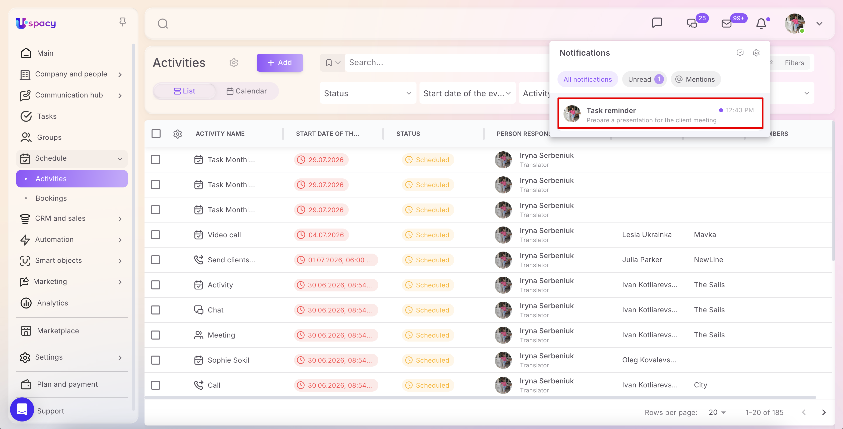This screenshot has width=843, height=429.
Task: Check the Video call row checkbox
Action: click(156, 235)
